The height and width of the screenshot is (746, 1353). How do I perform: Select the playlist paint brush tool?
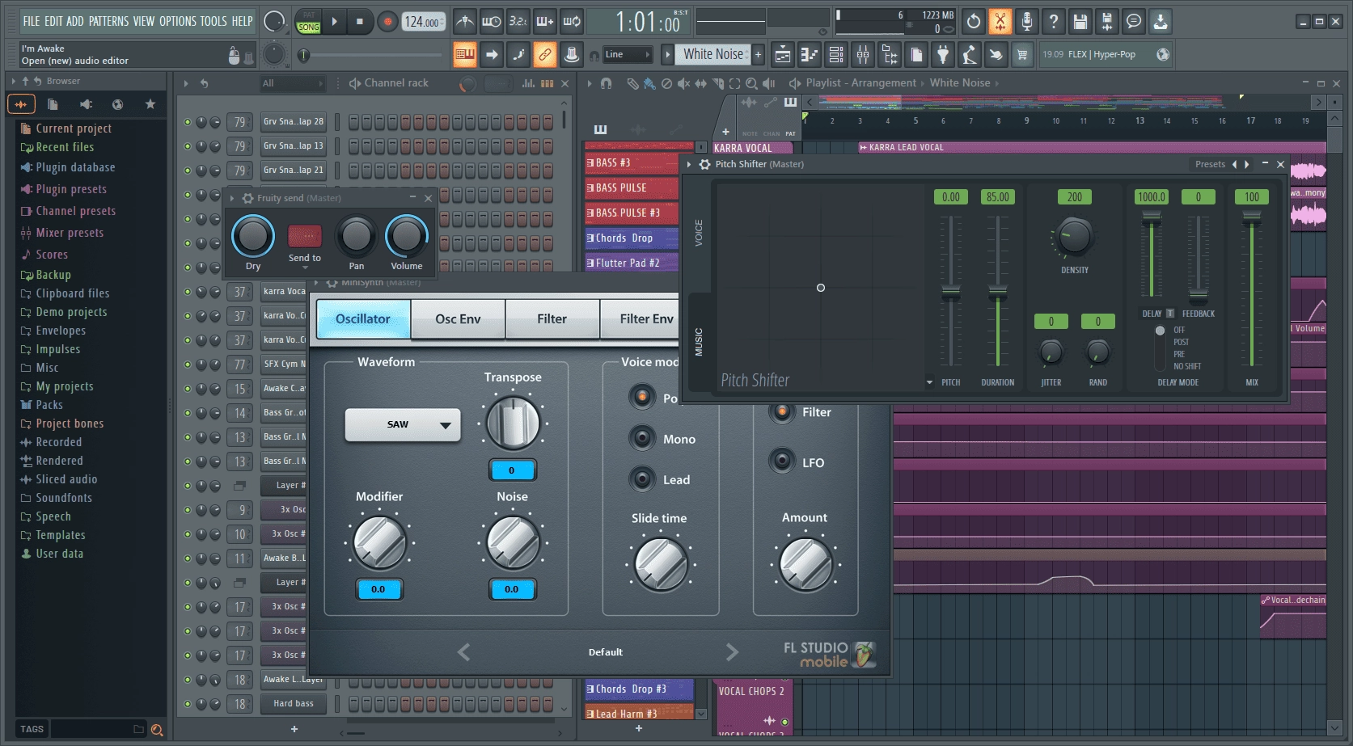click(x=649, y=83)
